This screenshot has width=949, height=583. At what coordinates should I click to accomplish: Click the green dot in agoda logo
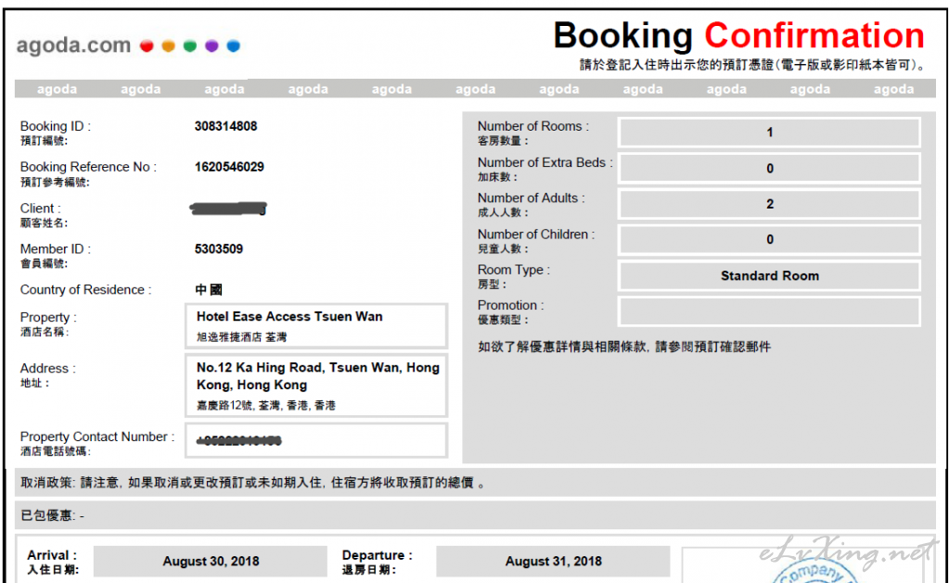(x=189, y=45)
